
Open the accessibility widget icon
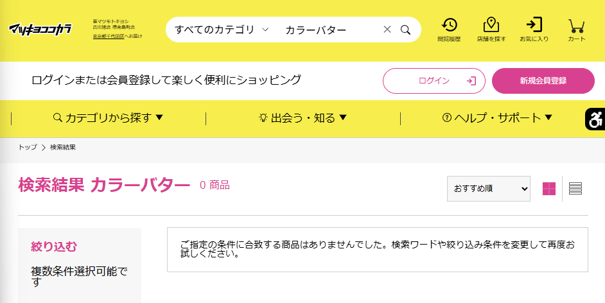(x=595, y=119)
